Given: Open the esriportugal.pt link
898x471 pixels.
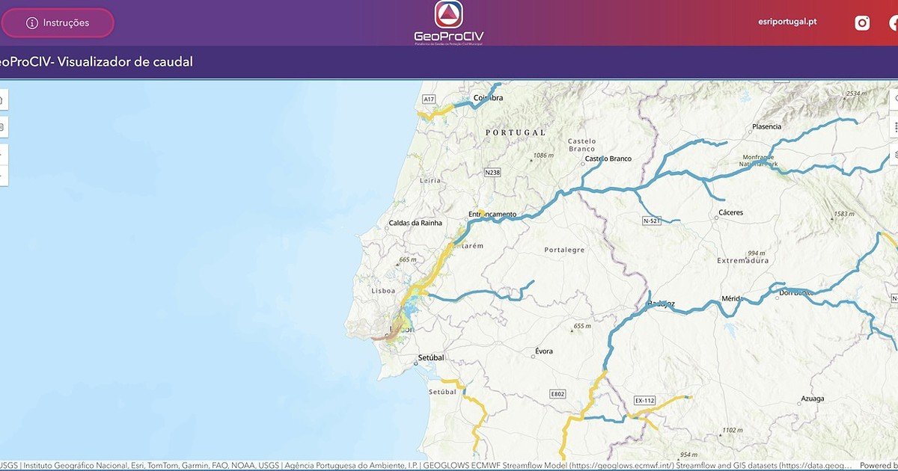Looking at the screenshot, I should coord(786,21).
